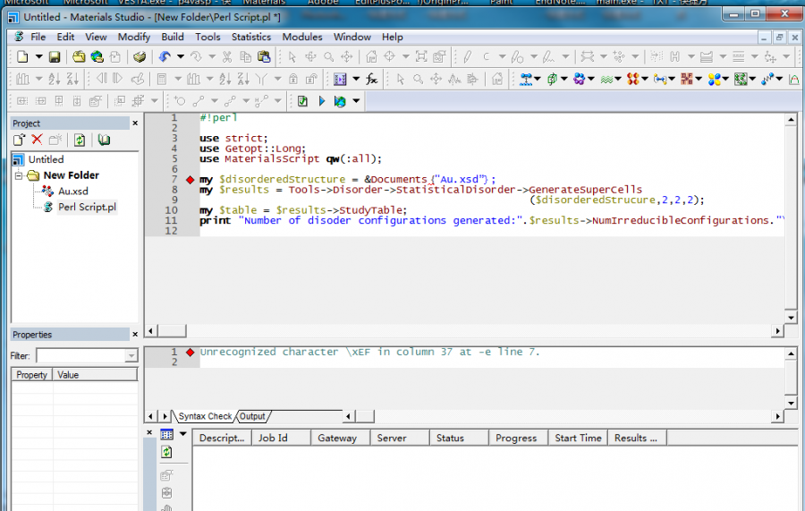The width and height of the screenshot is (805, 511).
Task: Open the dropdown arrow beside the New icon
Action: click(x=38, y=57)
